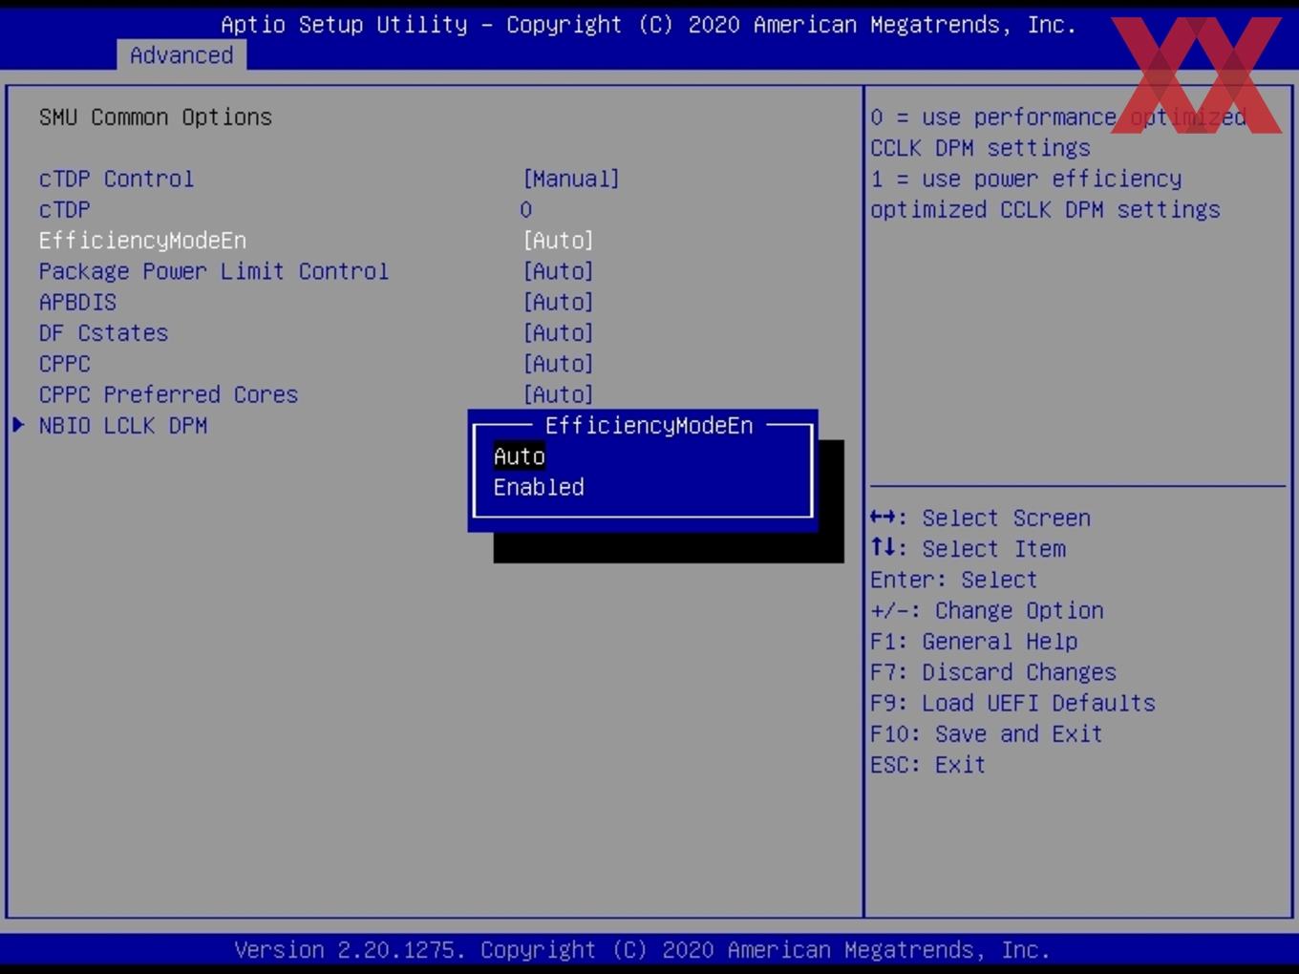Expand the NBIO LCLK DPM submenu arrow
The width and height of the screenshot is (1299, 974).
pos(18,425)
